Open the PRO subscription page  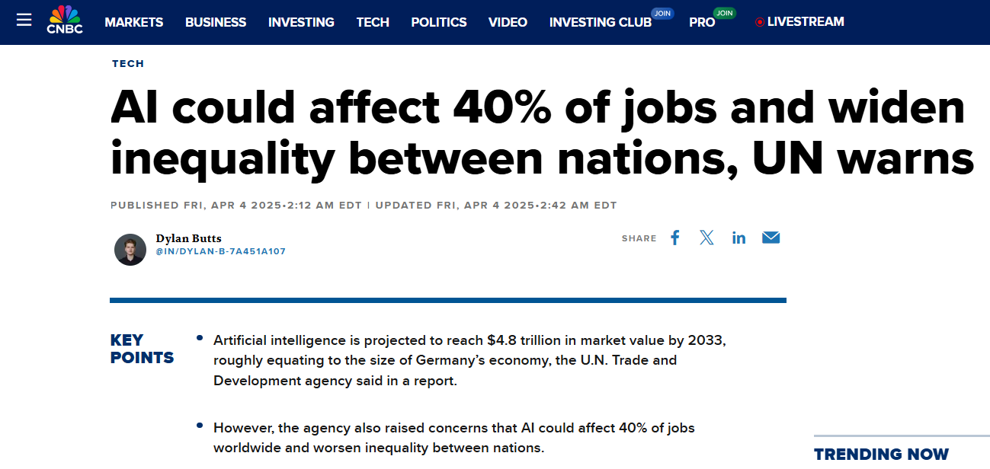click(702, 22)
